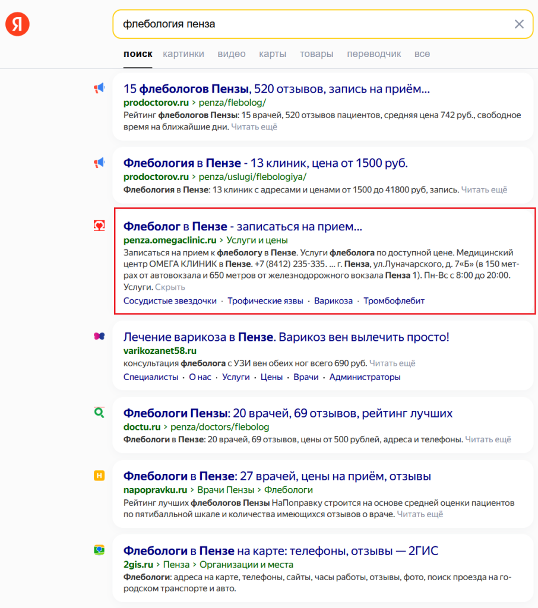
Task: Open the prodoctorov.ru domain link of the first result
Action: [156, 103]
